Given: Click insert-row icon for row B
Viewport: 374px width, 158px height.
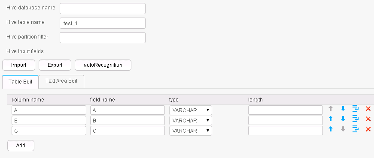Looking at the screenshot, I should (x=356, y=119).
